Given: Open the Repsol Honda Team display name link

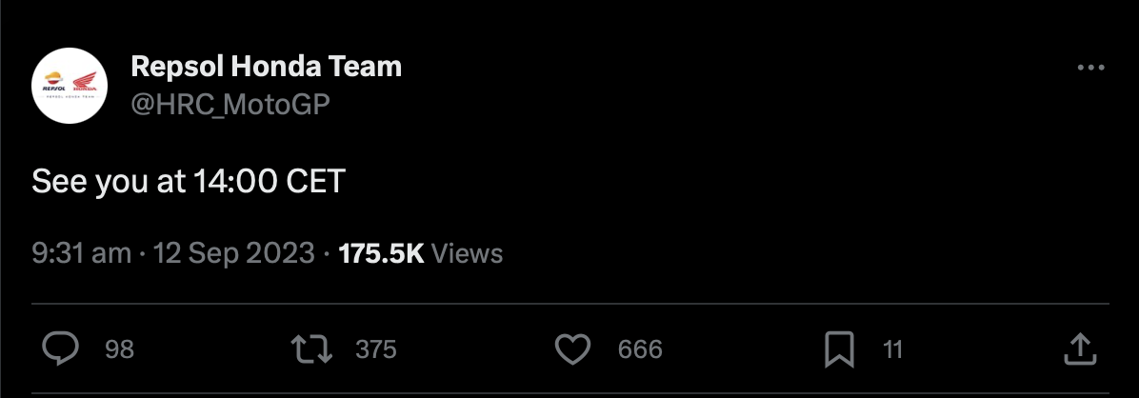Looking at the screenshot, I should coord(266,67).
